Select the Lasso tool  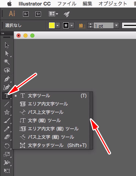[x=7, y=70]
